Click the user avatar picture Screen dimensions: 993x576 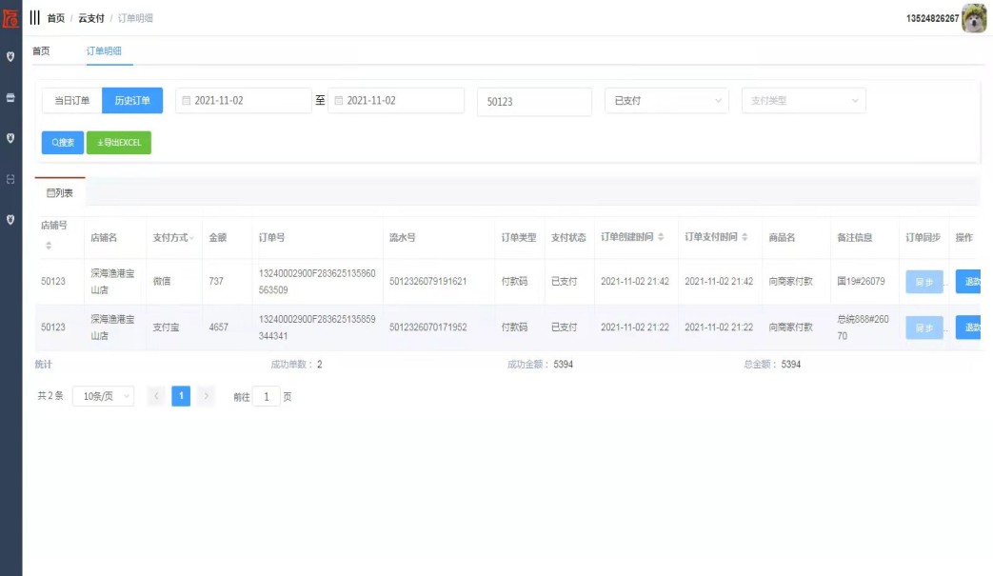point(974,18)
